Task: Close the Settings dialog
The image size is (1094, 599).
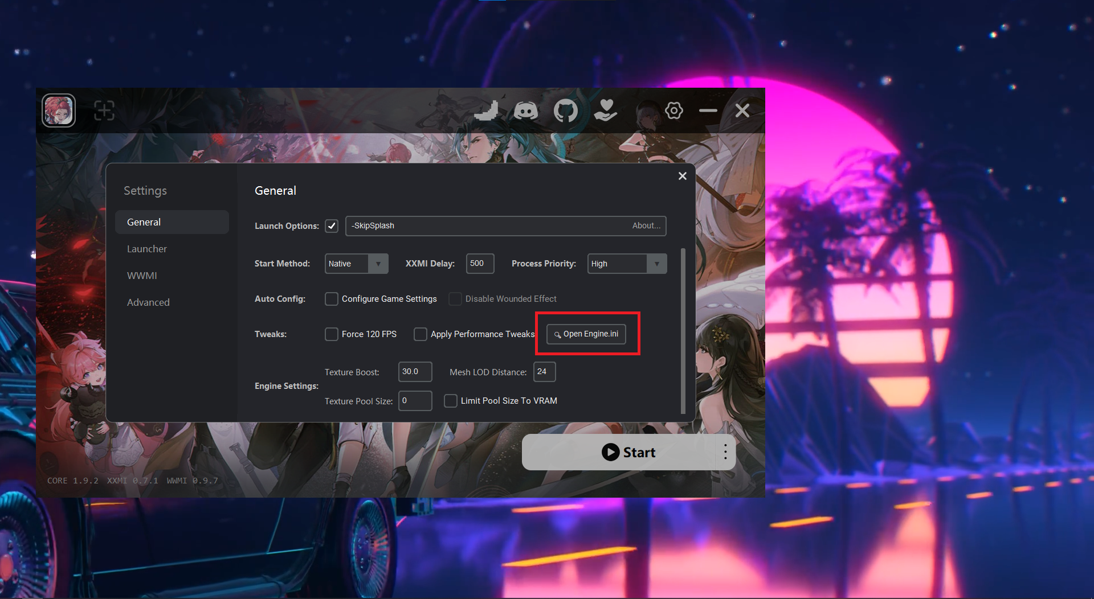Action: coord(683,176)
